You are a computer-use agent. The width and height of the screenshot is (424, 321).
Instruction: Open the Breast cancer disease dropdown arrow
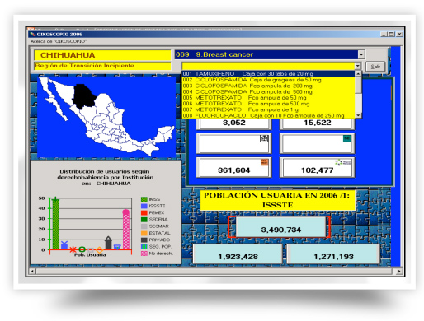pyautogui.click(x=361, y=54)
